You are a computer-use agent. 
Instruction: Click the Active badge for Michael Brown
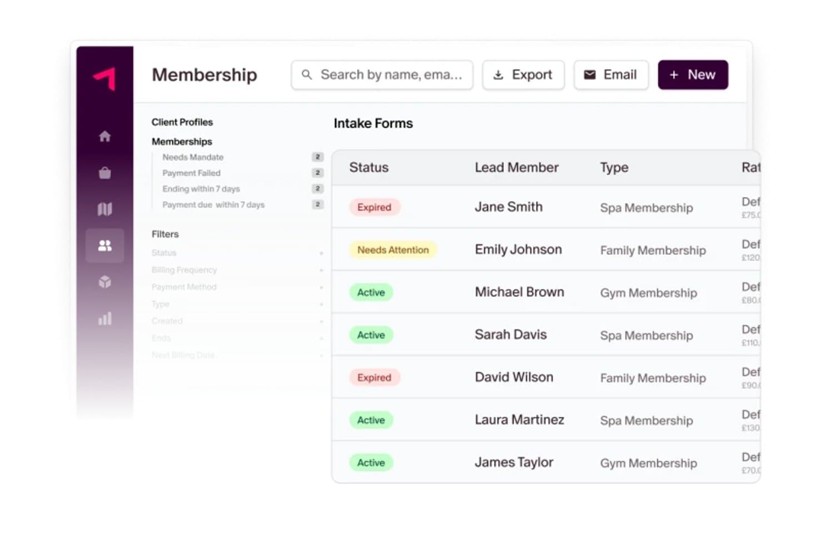[371, 293]
